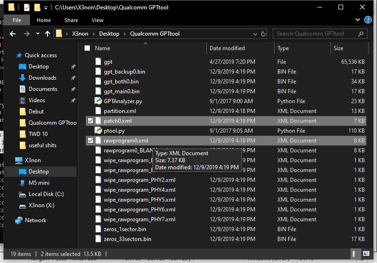The image size is (377, 263).
Task: Select wipe_rawprogram_PHY7.xml
Action: click(140, 219)
